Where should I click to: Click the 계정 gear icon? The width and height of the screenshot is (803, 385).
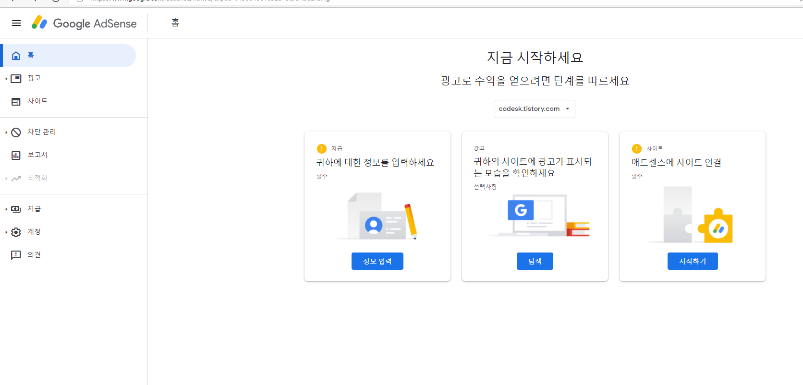16,232
